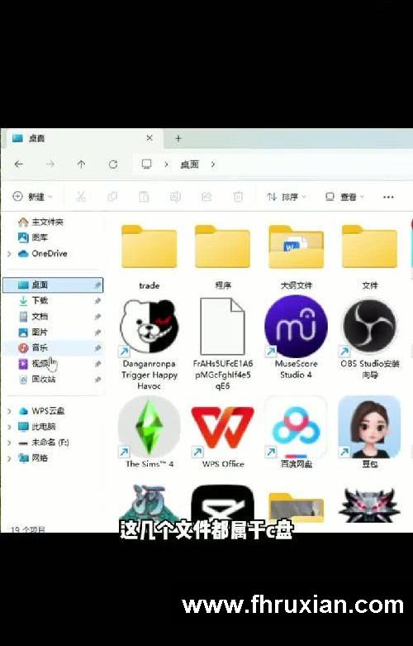Click the back navigation arrow
Screen dimensions: 413x646
[18, 165]
